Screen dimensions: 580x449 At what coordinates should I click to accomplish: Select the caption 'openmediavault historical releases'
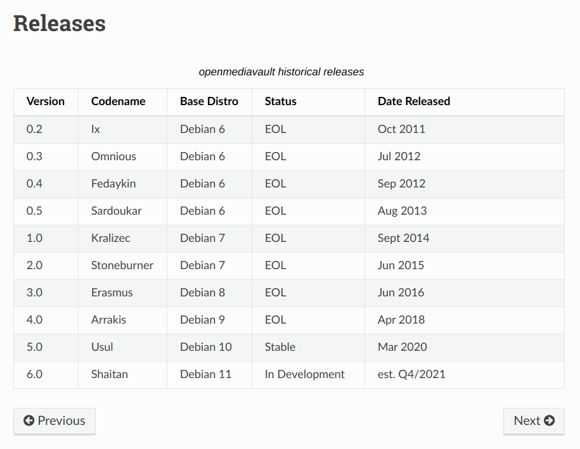[x=281, y=72]
